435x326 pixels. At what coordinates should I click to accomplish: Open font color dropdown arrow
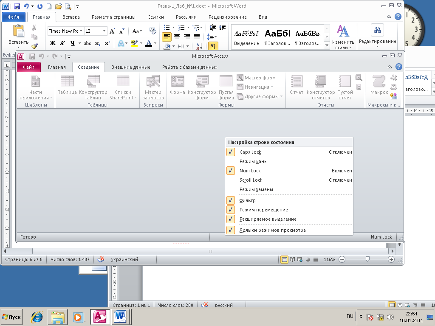coord(155,43)
